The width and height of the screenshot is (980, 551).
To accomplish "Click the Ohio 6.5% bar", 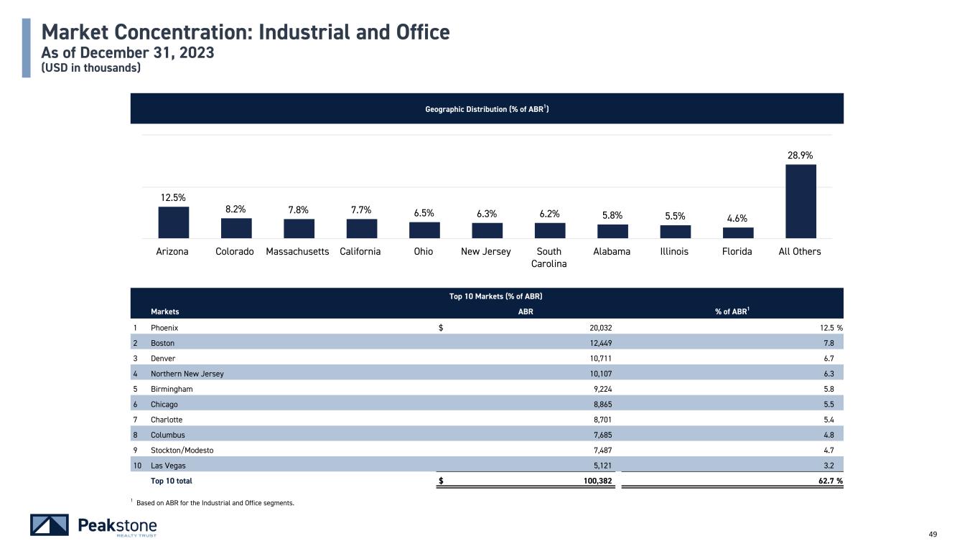I will click(424, 230).
